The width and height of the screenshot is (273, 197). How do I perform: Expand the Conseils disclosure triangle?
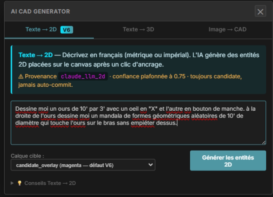pos(13,183)
